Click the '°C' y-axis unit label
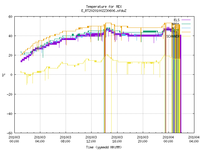The height and width of the screenshot is (150, 200). pyautogui.click(x=4, y=75)
